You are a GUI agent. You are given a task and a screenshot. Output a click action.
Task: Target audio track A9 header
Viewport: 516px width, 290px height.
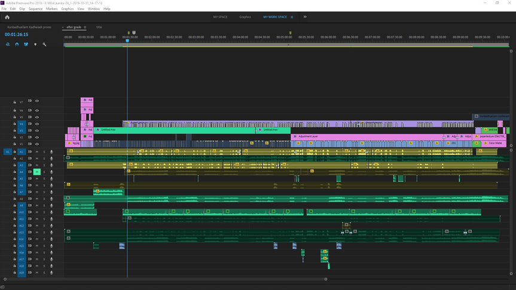22,205
